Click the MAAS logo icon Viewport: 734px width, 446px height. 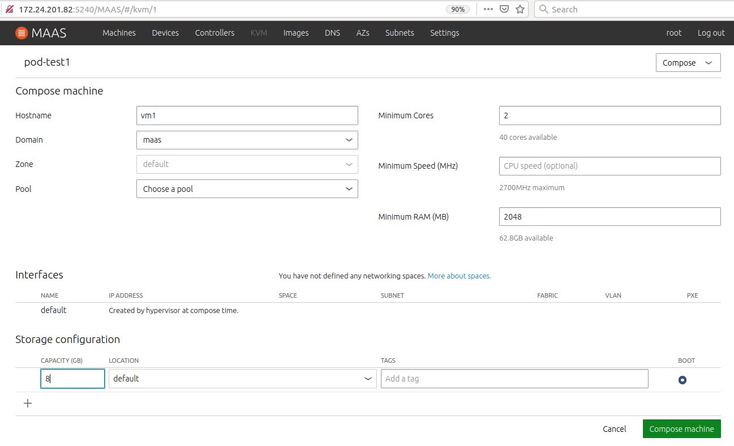(x=21, y=33)
